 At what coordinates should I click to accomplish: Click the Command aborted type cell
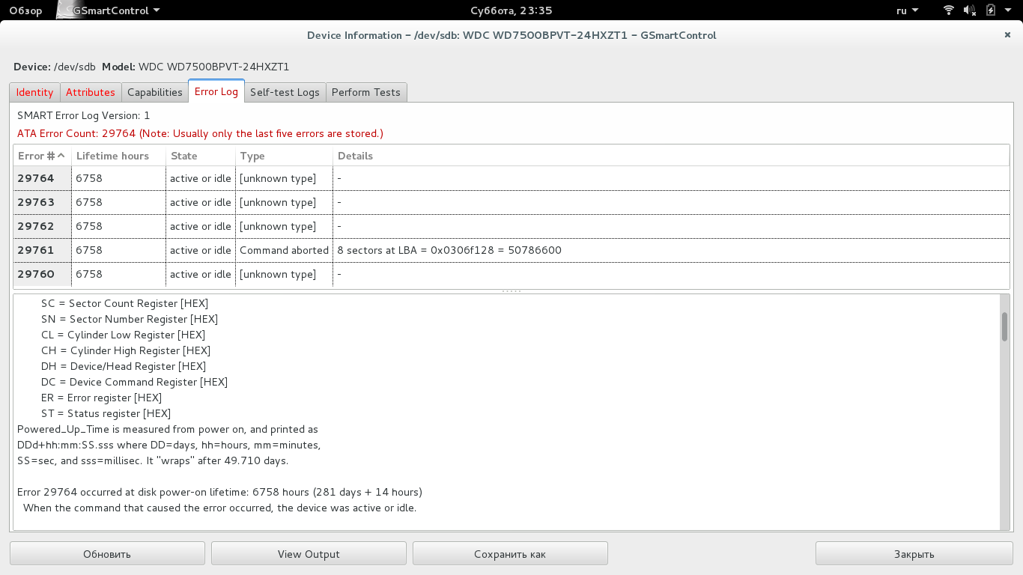284,250
